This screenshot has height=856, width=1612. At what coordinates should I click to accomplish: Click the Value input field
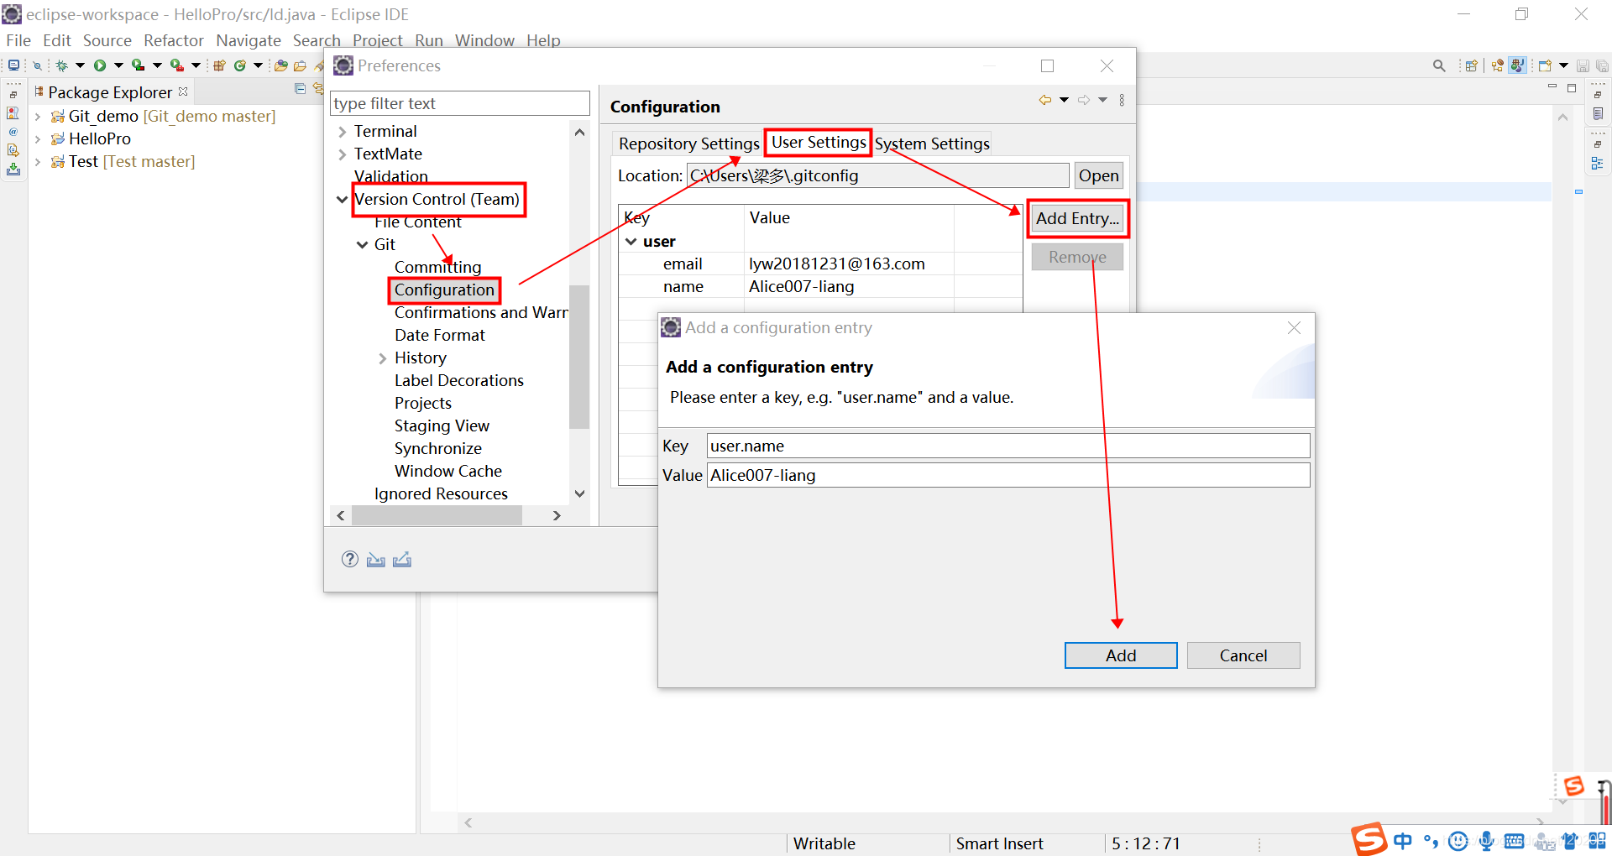point(1008,475)
